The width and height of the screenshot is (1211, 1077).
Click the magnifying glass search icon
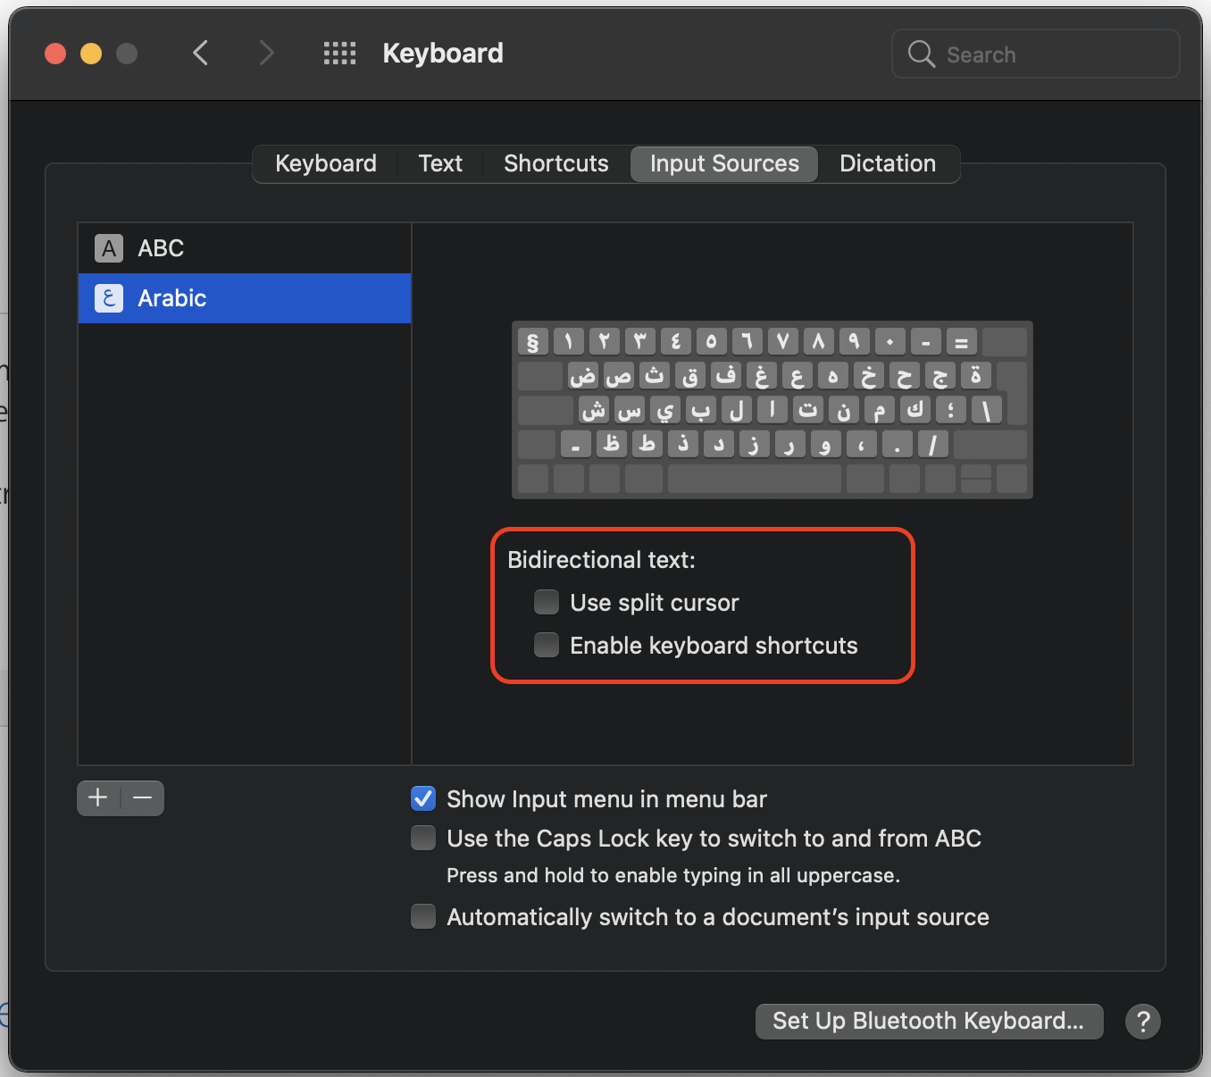coord(921,54)
